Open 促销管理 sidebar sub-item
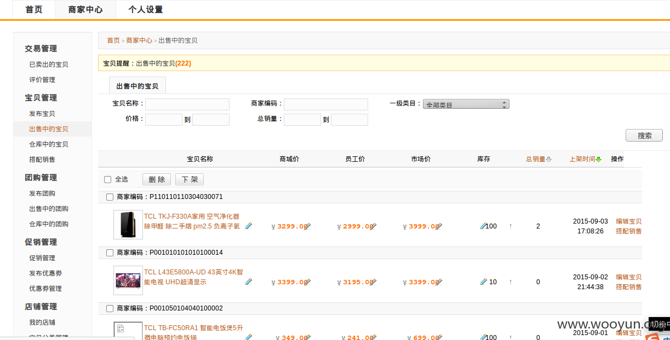This screenshot has height=340, width=670. coord(42,258)
